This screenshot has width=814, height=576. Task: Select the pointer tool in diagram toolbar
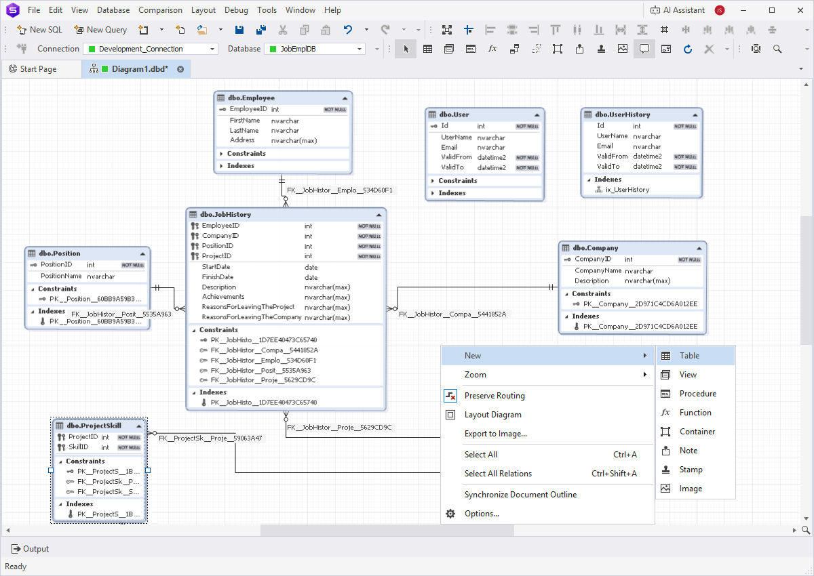(406, 49)
